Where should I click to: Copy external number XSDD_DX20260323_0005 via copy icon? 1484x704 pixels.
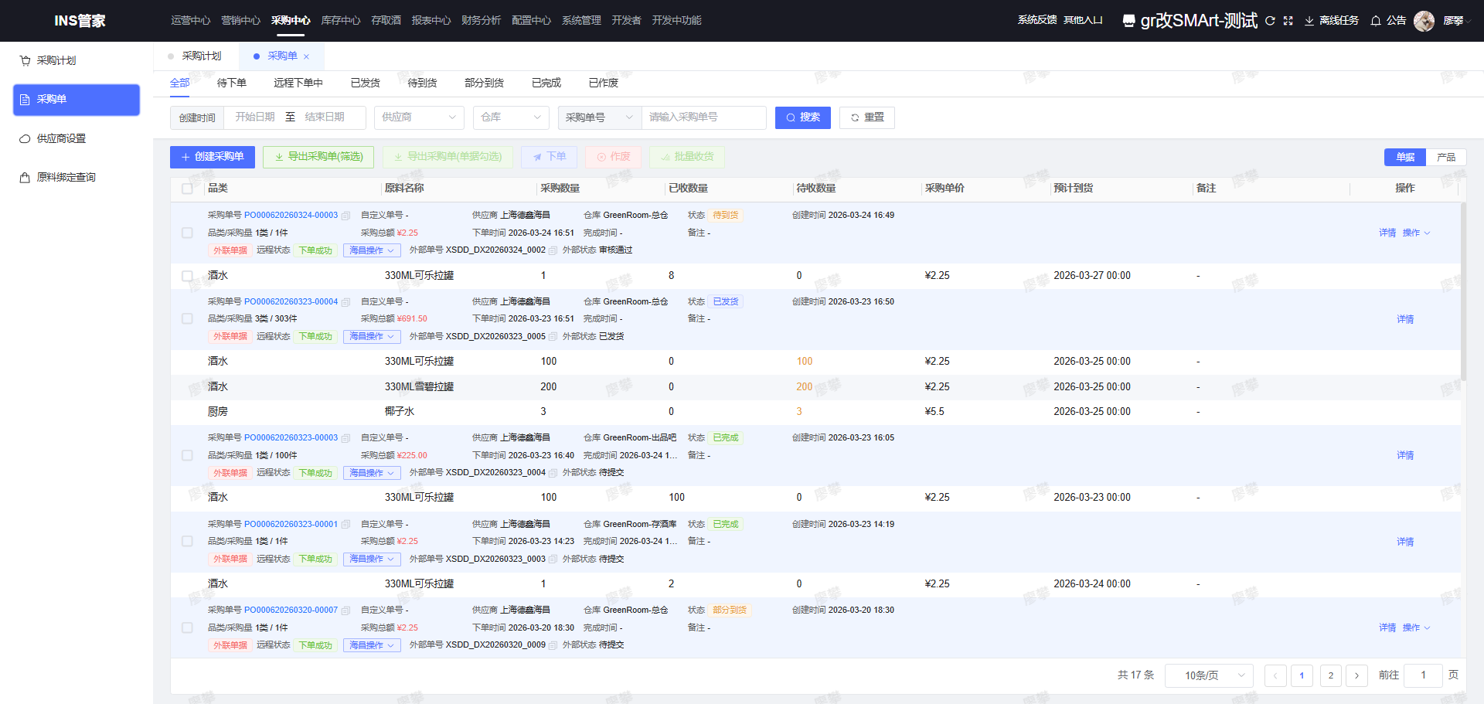point(553,337)
